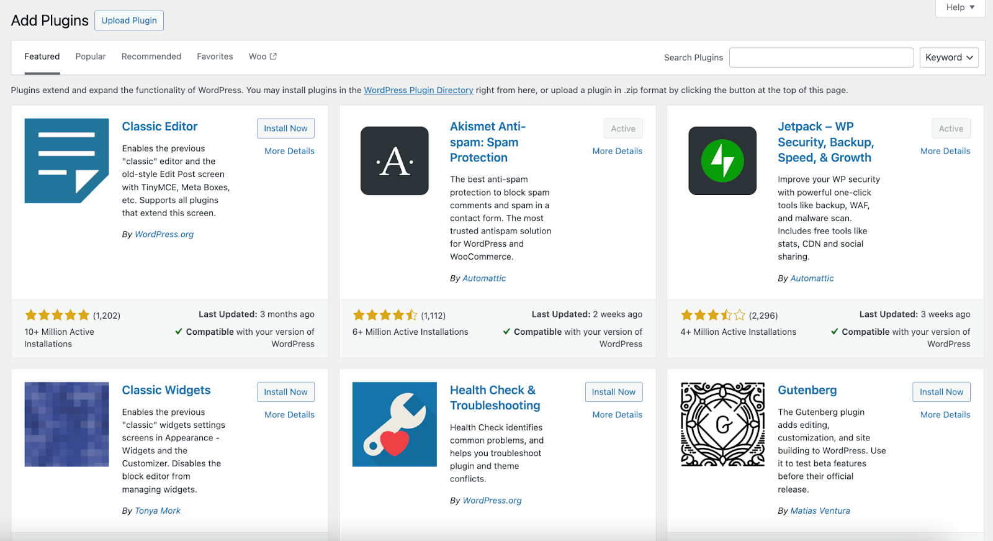Open the Gutenberg title link
993x541 pixels.
pos(807,390)
